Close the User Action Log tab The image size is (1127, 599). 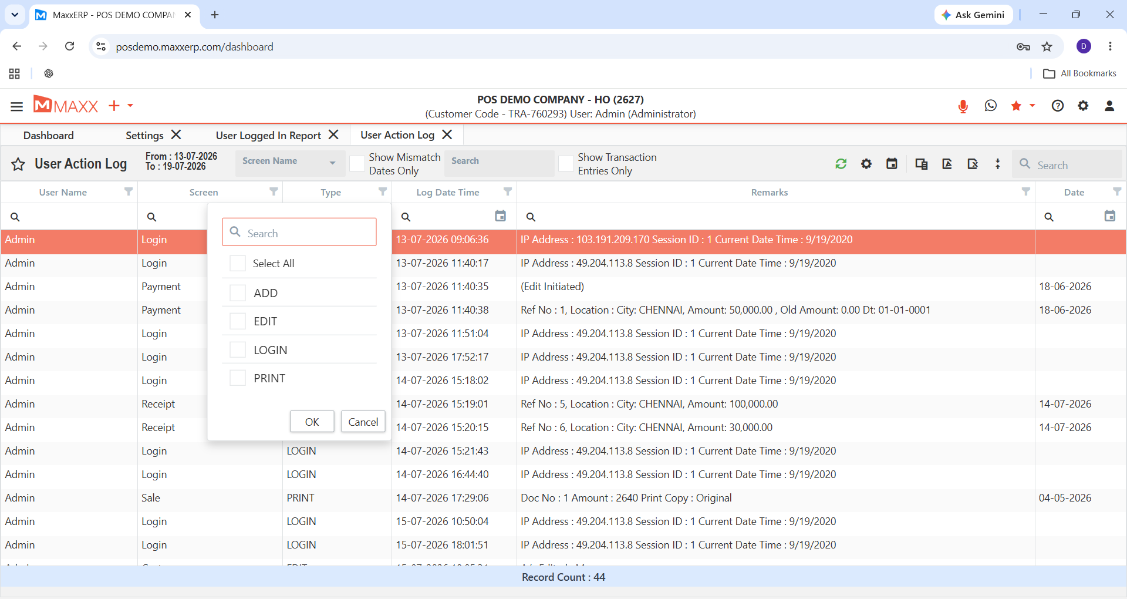pos(447,134)
